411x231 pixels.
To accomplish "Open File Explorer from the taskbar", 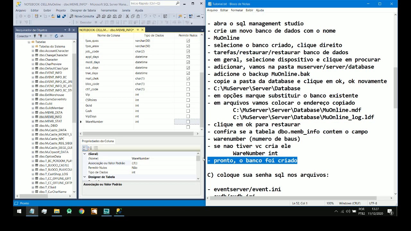I will (x=57, y=211).
